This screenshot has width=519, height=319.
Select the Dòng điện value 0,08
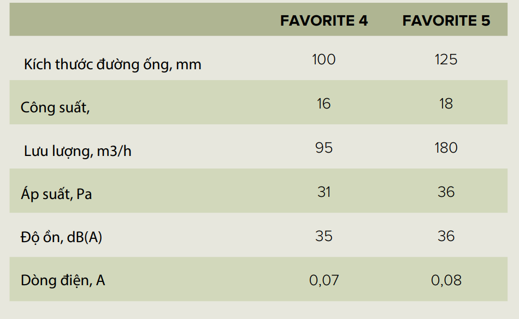coord(446,280)
